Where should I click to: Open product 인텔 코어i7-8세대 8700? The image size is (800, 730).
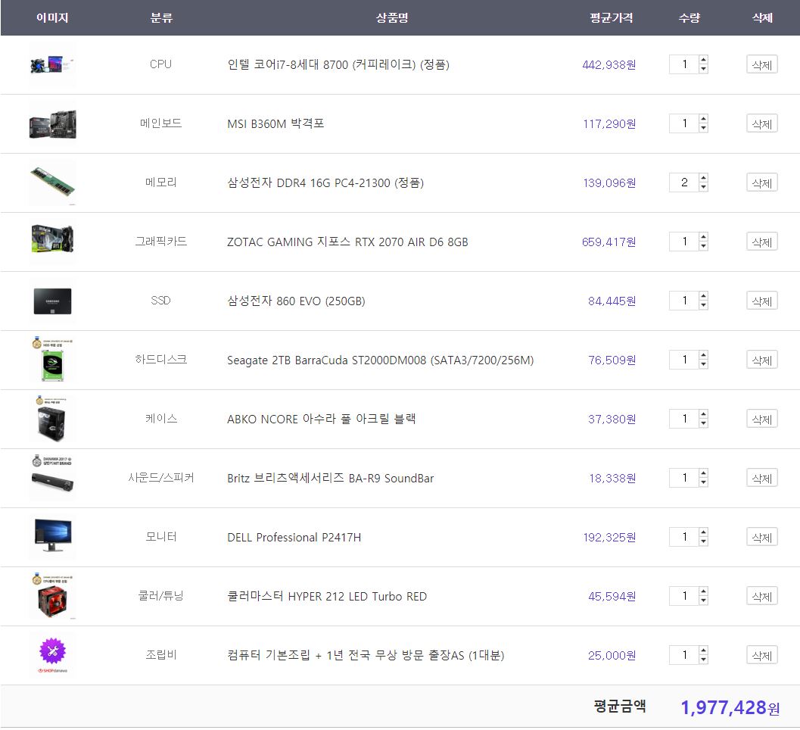click(x=338, y=65)
